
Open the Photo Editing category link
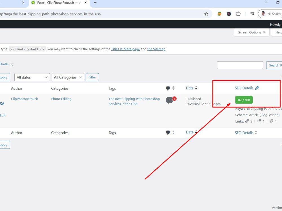[61, 99]
